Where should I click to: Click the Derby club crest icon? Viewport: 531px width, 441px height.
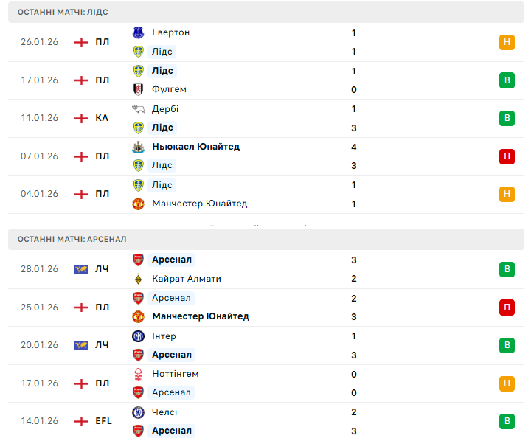click(x=138, y=108)
